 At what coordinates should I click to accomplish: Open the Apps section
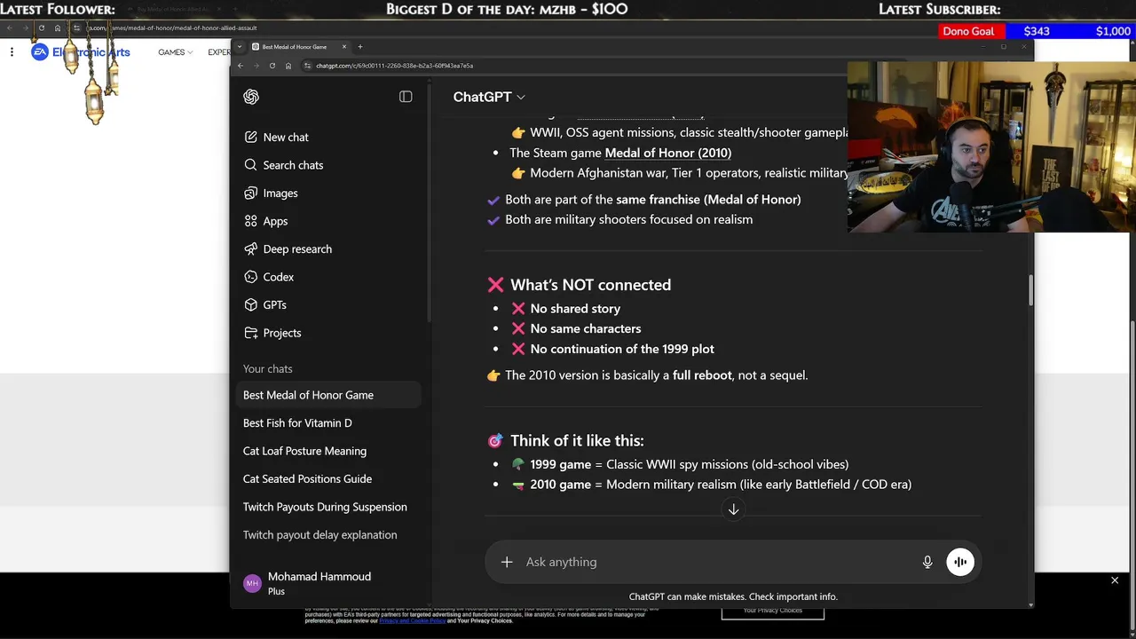coord(328,221)
